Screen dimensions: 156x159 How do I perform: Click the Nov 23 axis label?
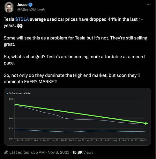(143, 140)
